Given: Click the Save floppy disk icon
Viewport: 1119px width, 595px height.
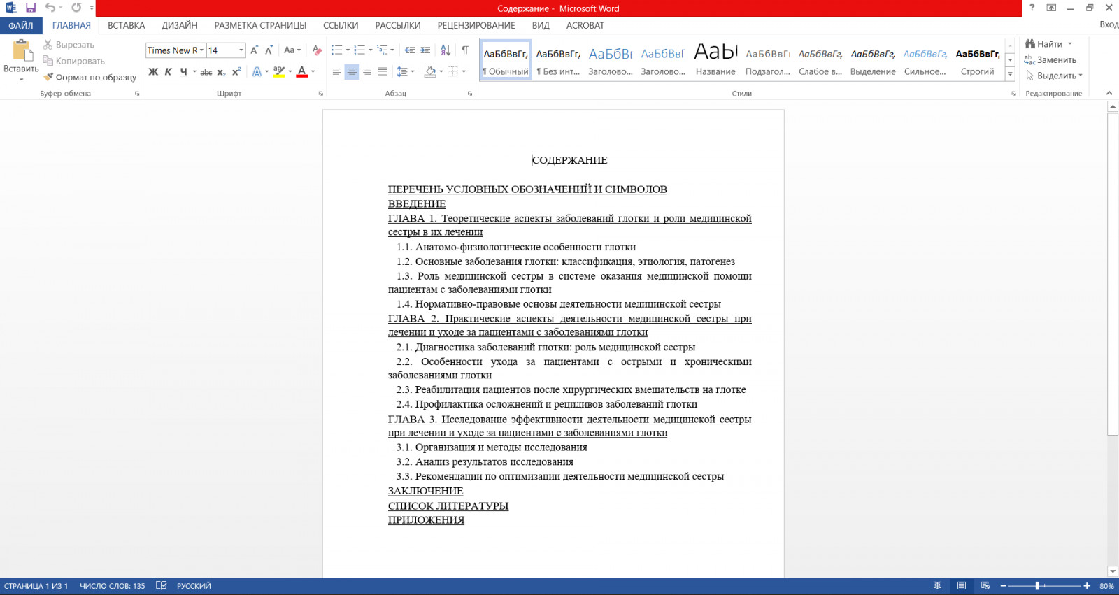Looking at the screenshot, I should click(30, 8).
